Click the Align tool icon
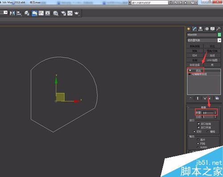This screenshot has height=177, width=223. coord(19,13)
